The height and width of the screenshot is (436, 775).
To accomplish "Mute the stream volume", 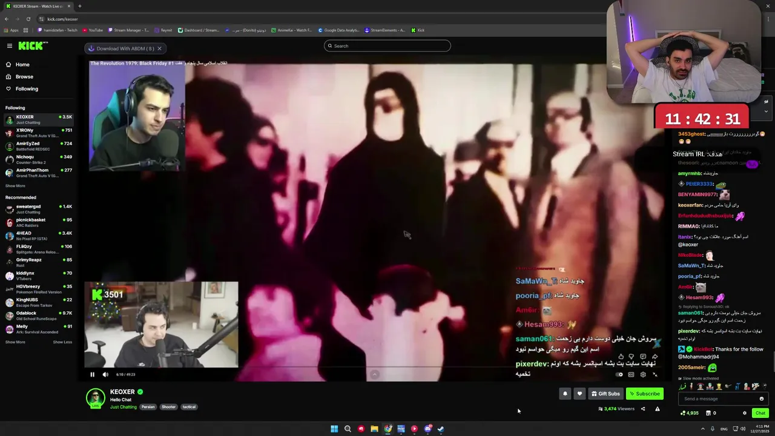I will click(105, 374).
